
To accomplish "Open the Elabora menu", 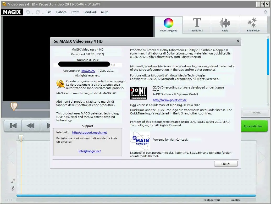I will 61,12.
